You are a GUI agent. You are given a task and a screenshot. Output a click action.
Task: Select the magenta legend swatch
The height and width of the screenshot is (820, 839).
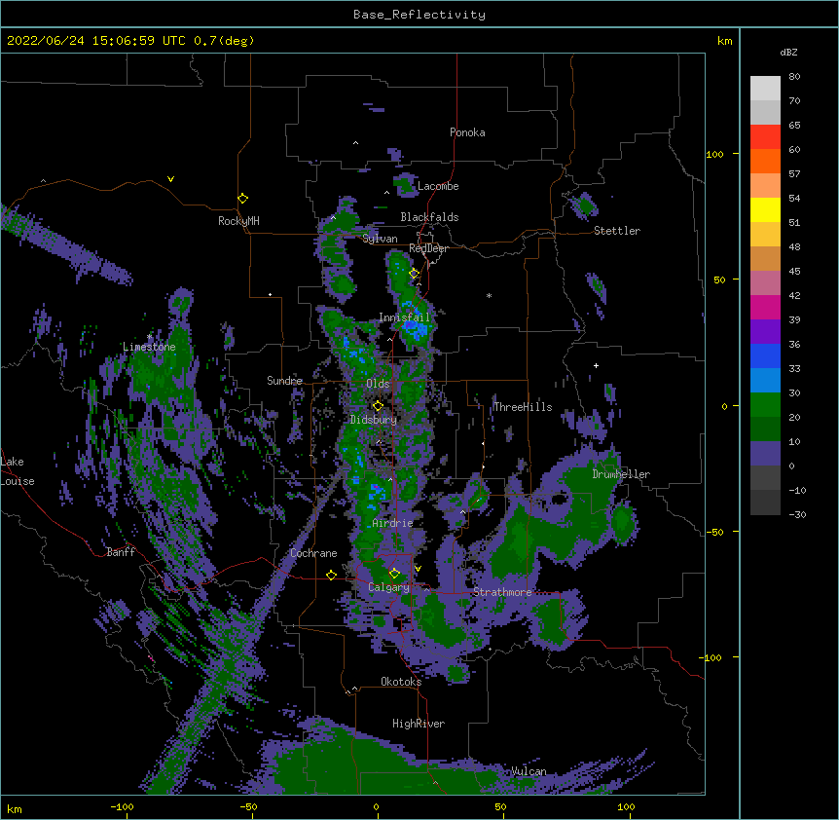[x=765, y=307]
